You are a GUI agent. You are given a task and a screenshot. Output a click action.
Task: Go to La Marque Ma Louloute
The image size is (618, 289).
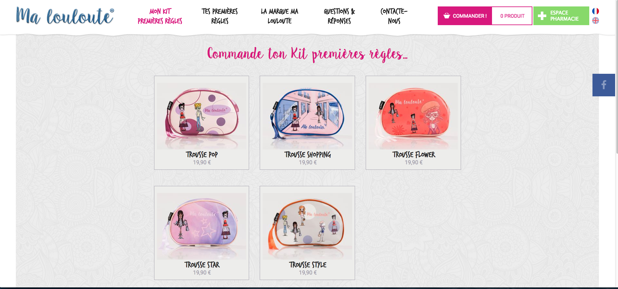279,16
